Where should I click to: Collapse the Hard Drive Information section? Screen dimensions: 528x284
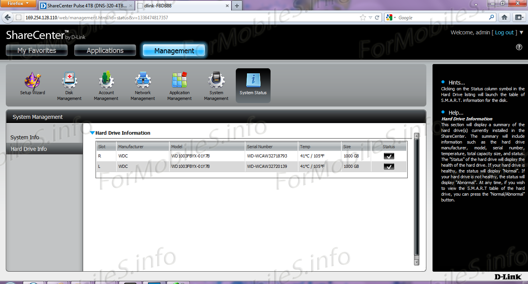92,133
